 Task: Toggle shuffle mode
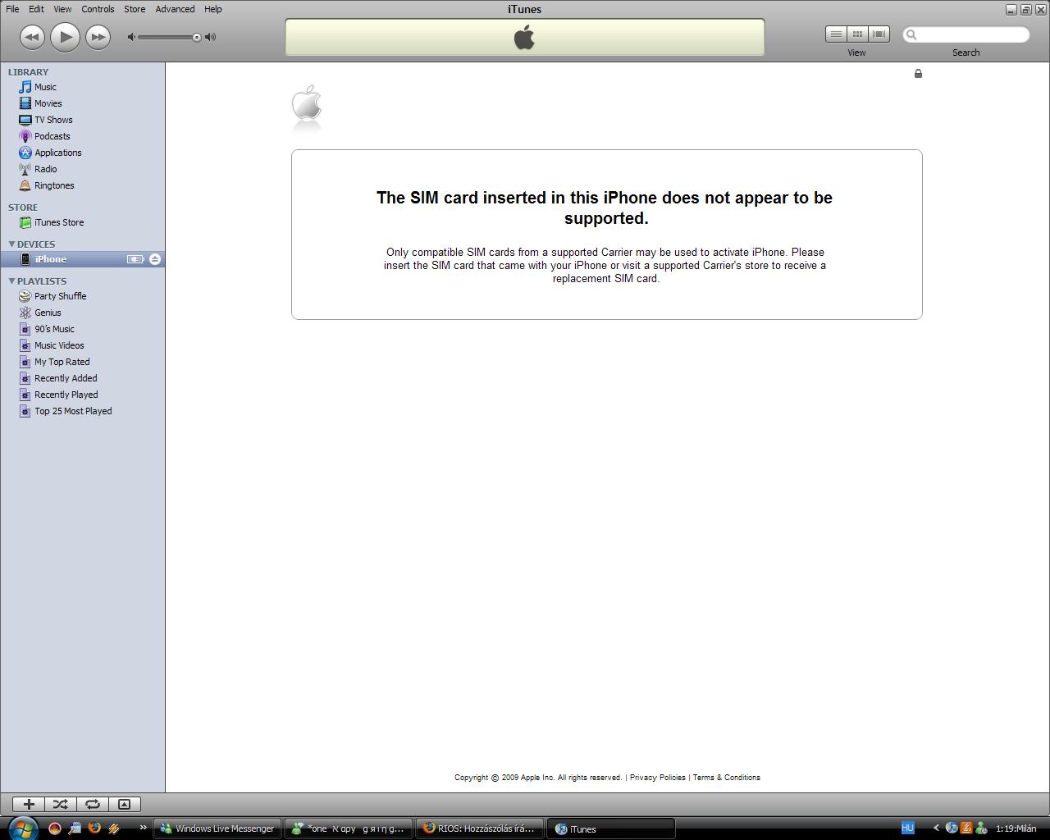(60, 805)
